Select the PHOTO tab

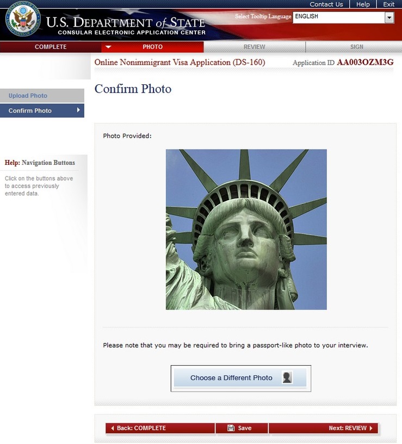click(153, 47)
